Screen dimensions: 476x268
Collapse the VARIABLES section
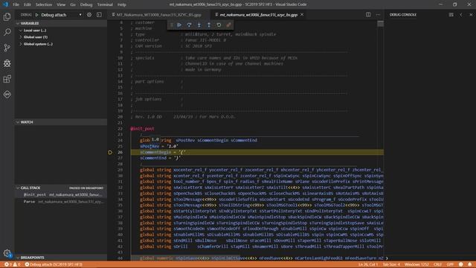[61, 23]
